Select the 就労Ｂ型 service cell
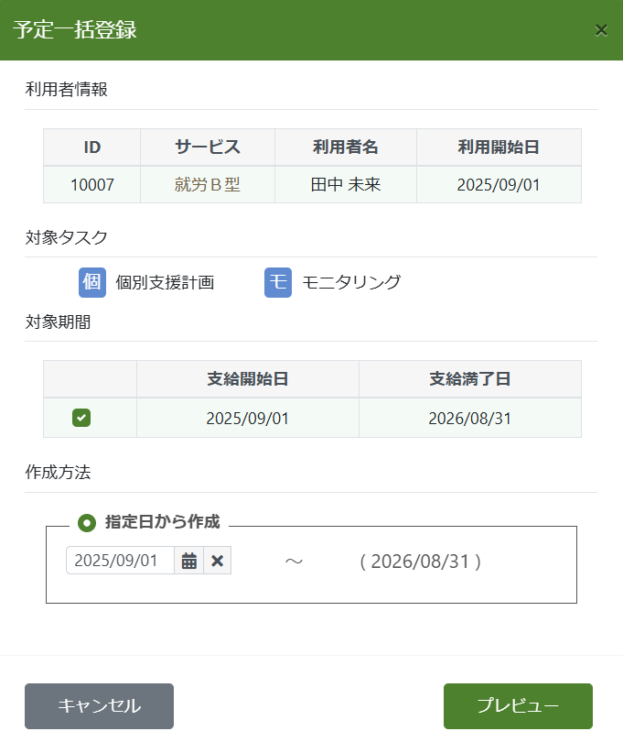This screenshot has height=742, width=623. 208,184
